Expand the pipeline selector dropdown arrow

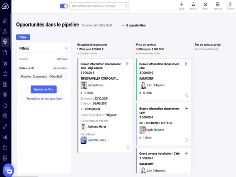tap(123, 26)
